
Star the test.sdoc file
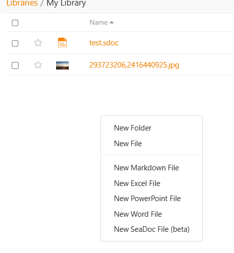tap(38, 43)
